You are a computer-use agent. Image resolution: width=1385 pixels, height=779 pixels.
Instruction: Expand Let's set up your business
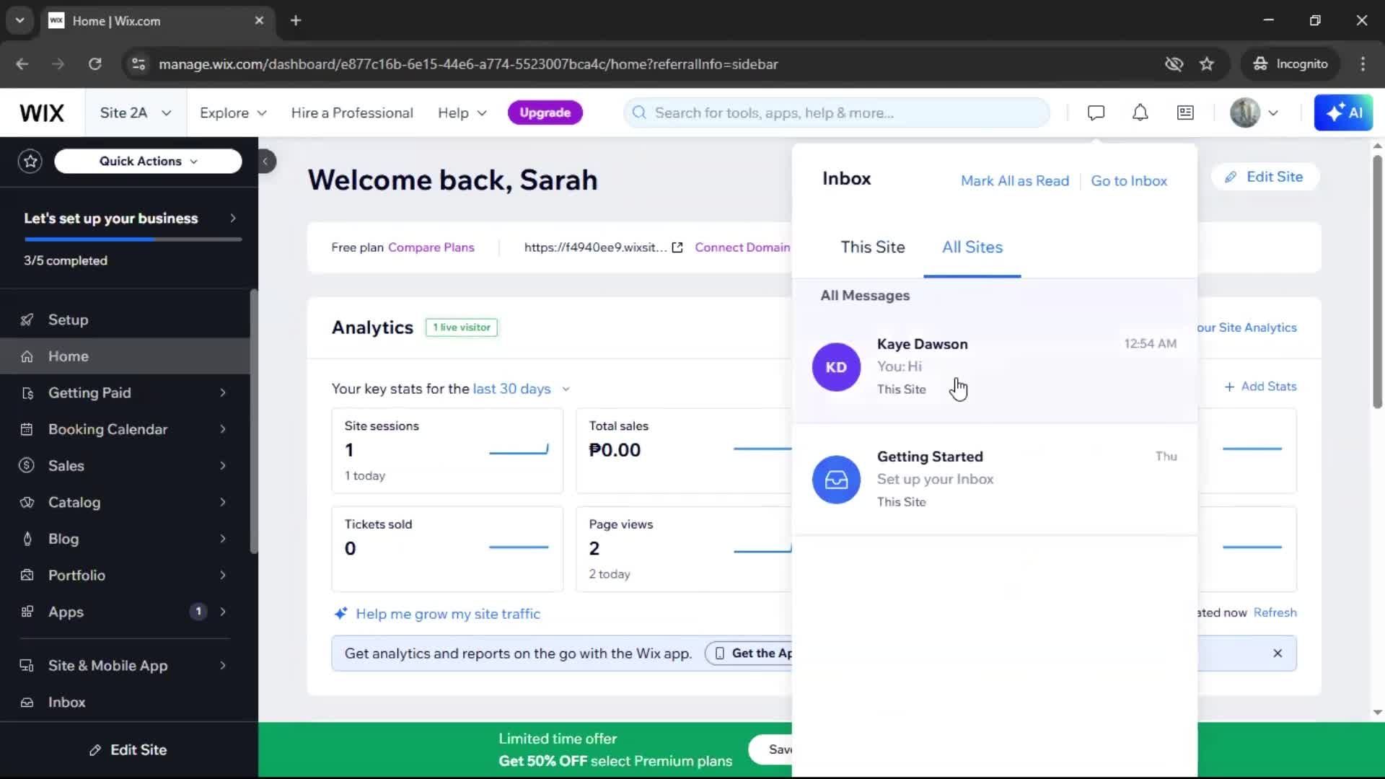coord(128,219)
